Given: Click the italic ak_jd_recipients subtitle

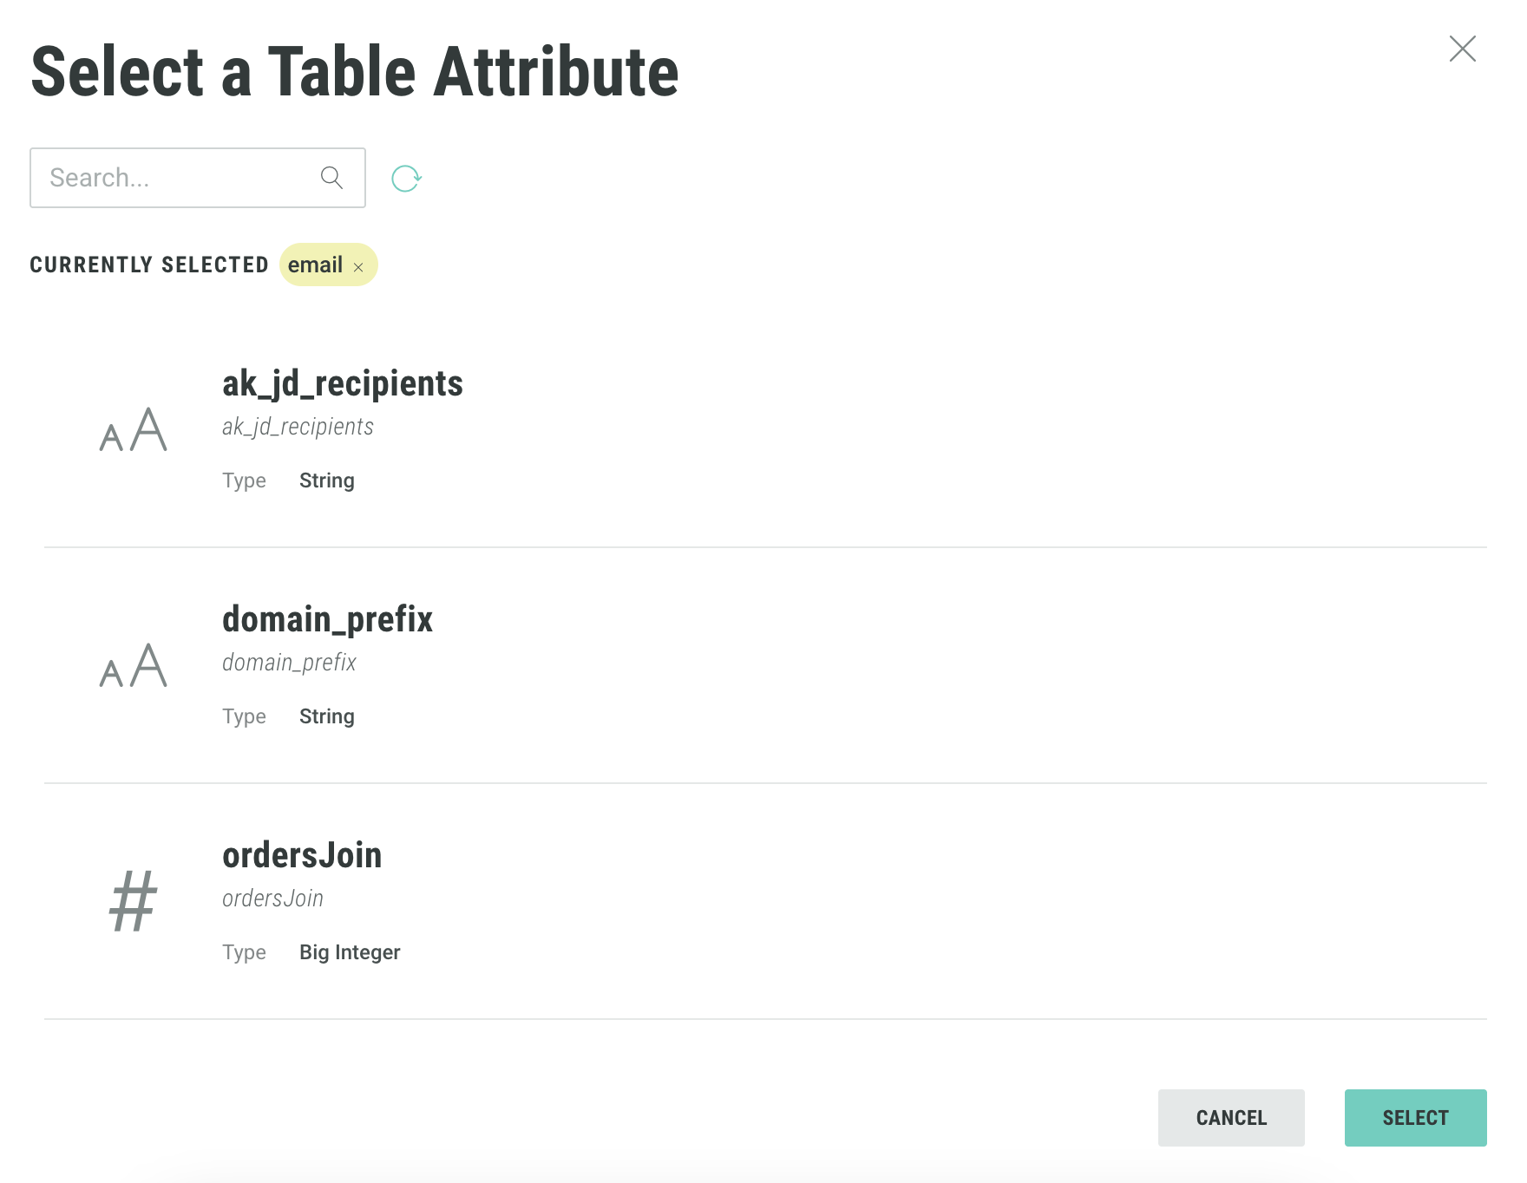Looking at the screenshot, I should [x=298, y=427].
